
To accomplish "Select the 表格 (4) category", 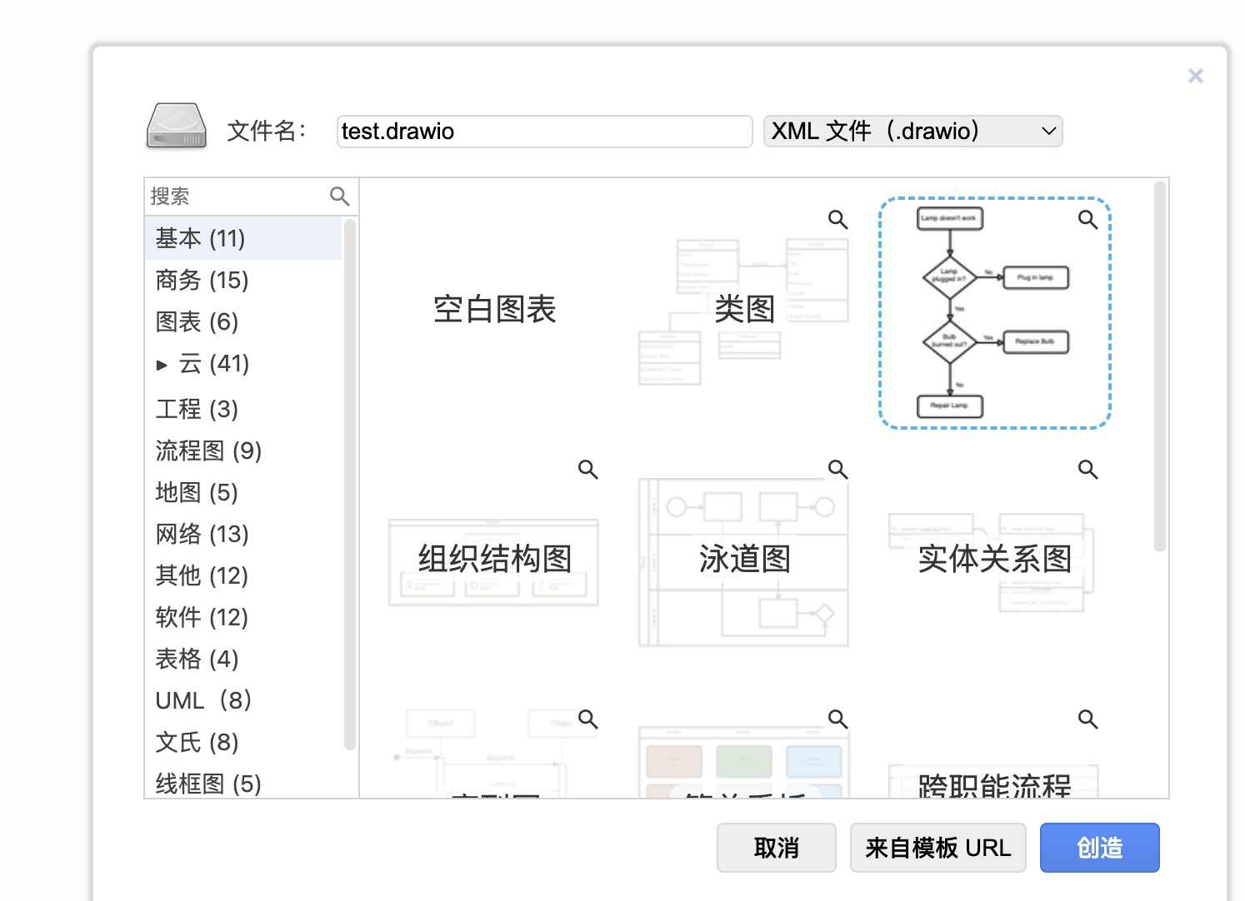I will click(x=243, y=659).
